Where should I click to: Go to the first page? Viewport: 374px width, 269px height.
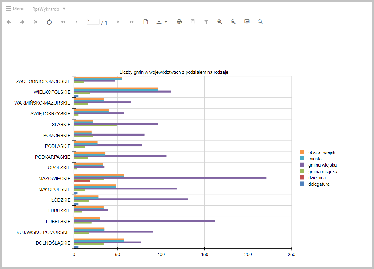(63, 22)
